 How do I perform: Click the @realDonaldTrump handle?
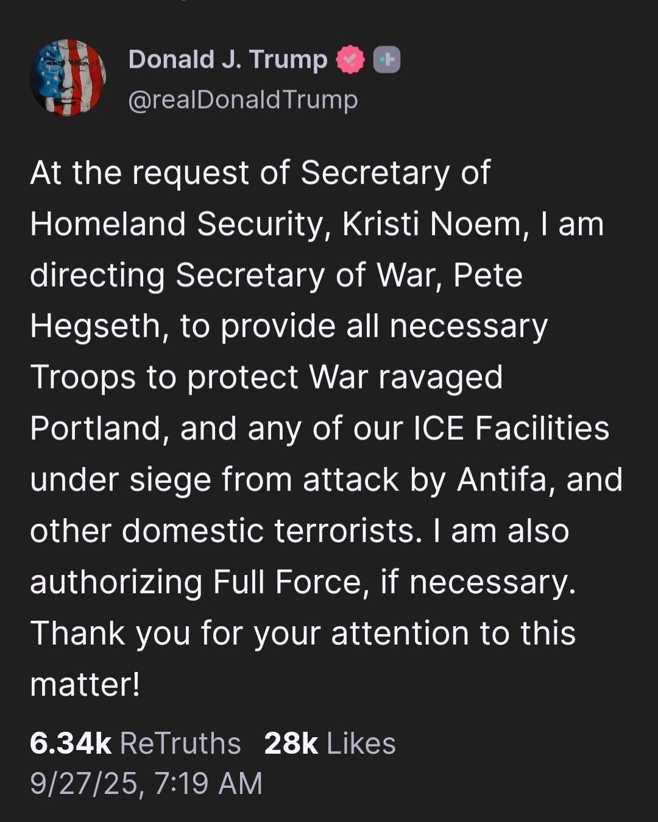pyautogui.click(x=242, y=99)
